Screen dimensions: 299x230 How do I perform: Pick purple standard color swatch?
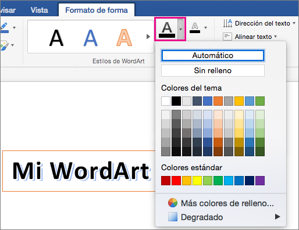[260, 181]
